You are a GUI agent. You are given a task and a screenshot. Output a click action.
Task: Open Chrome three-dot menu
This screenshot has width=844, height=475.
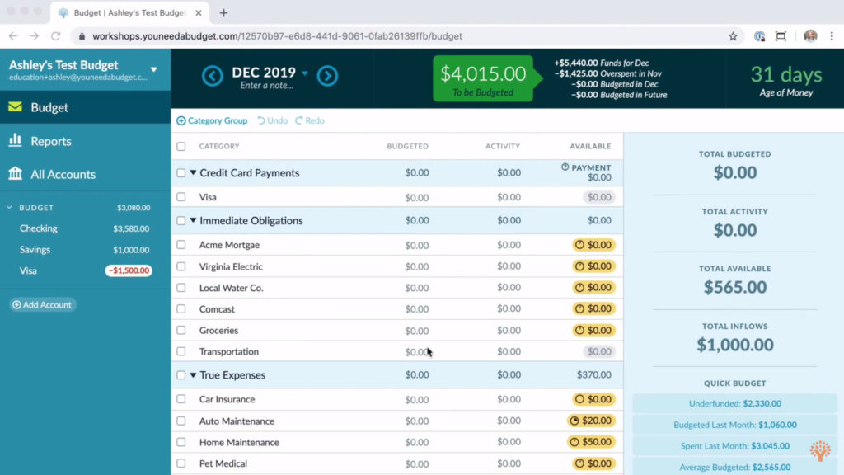(x=832, y=36)
